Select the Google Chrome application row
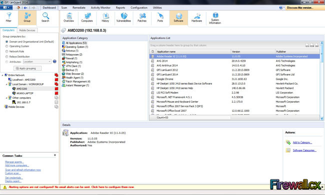This screenshot has width=325, height=195. click(x=234, y=79)
